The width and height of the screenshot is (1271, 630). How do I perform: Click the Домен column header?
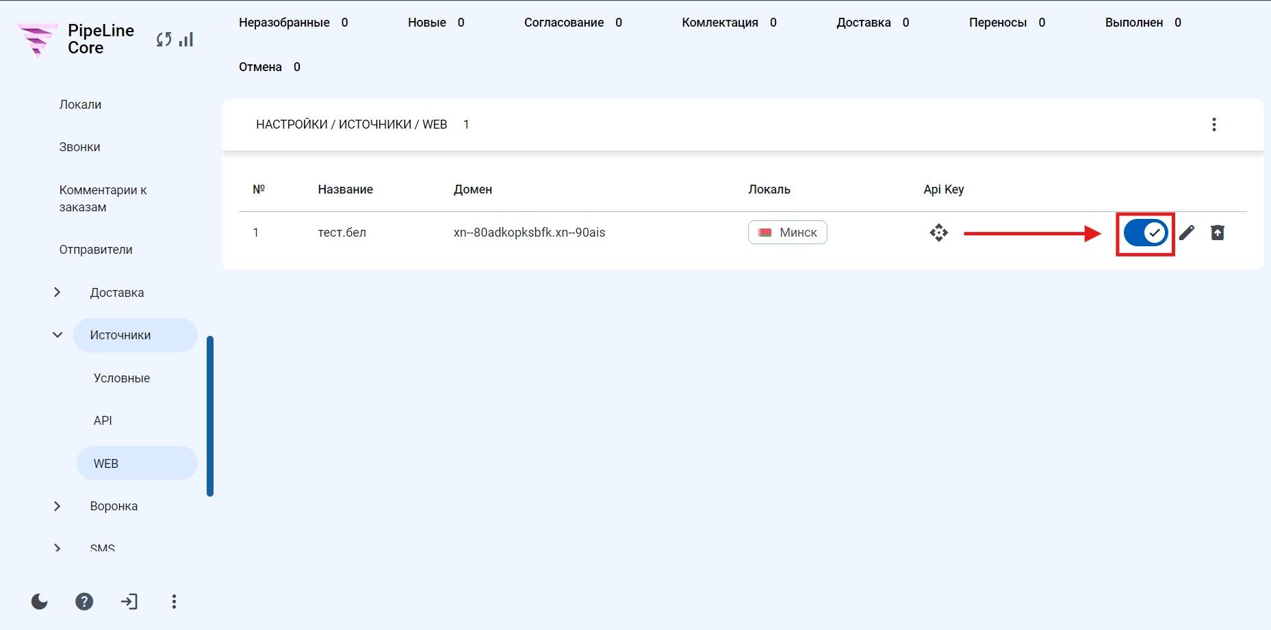(473, 189)
